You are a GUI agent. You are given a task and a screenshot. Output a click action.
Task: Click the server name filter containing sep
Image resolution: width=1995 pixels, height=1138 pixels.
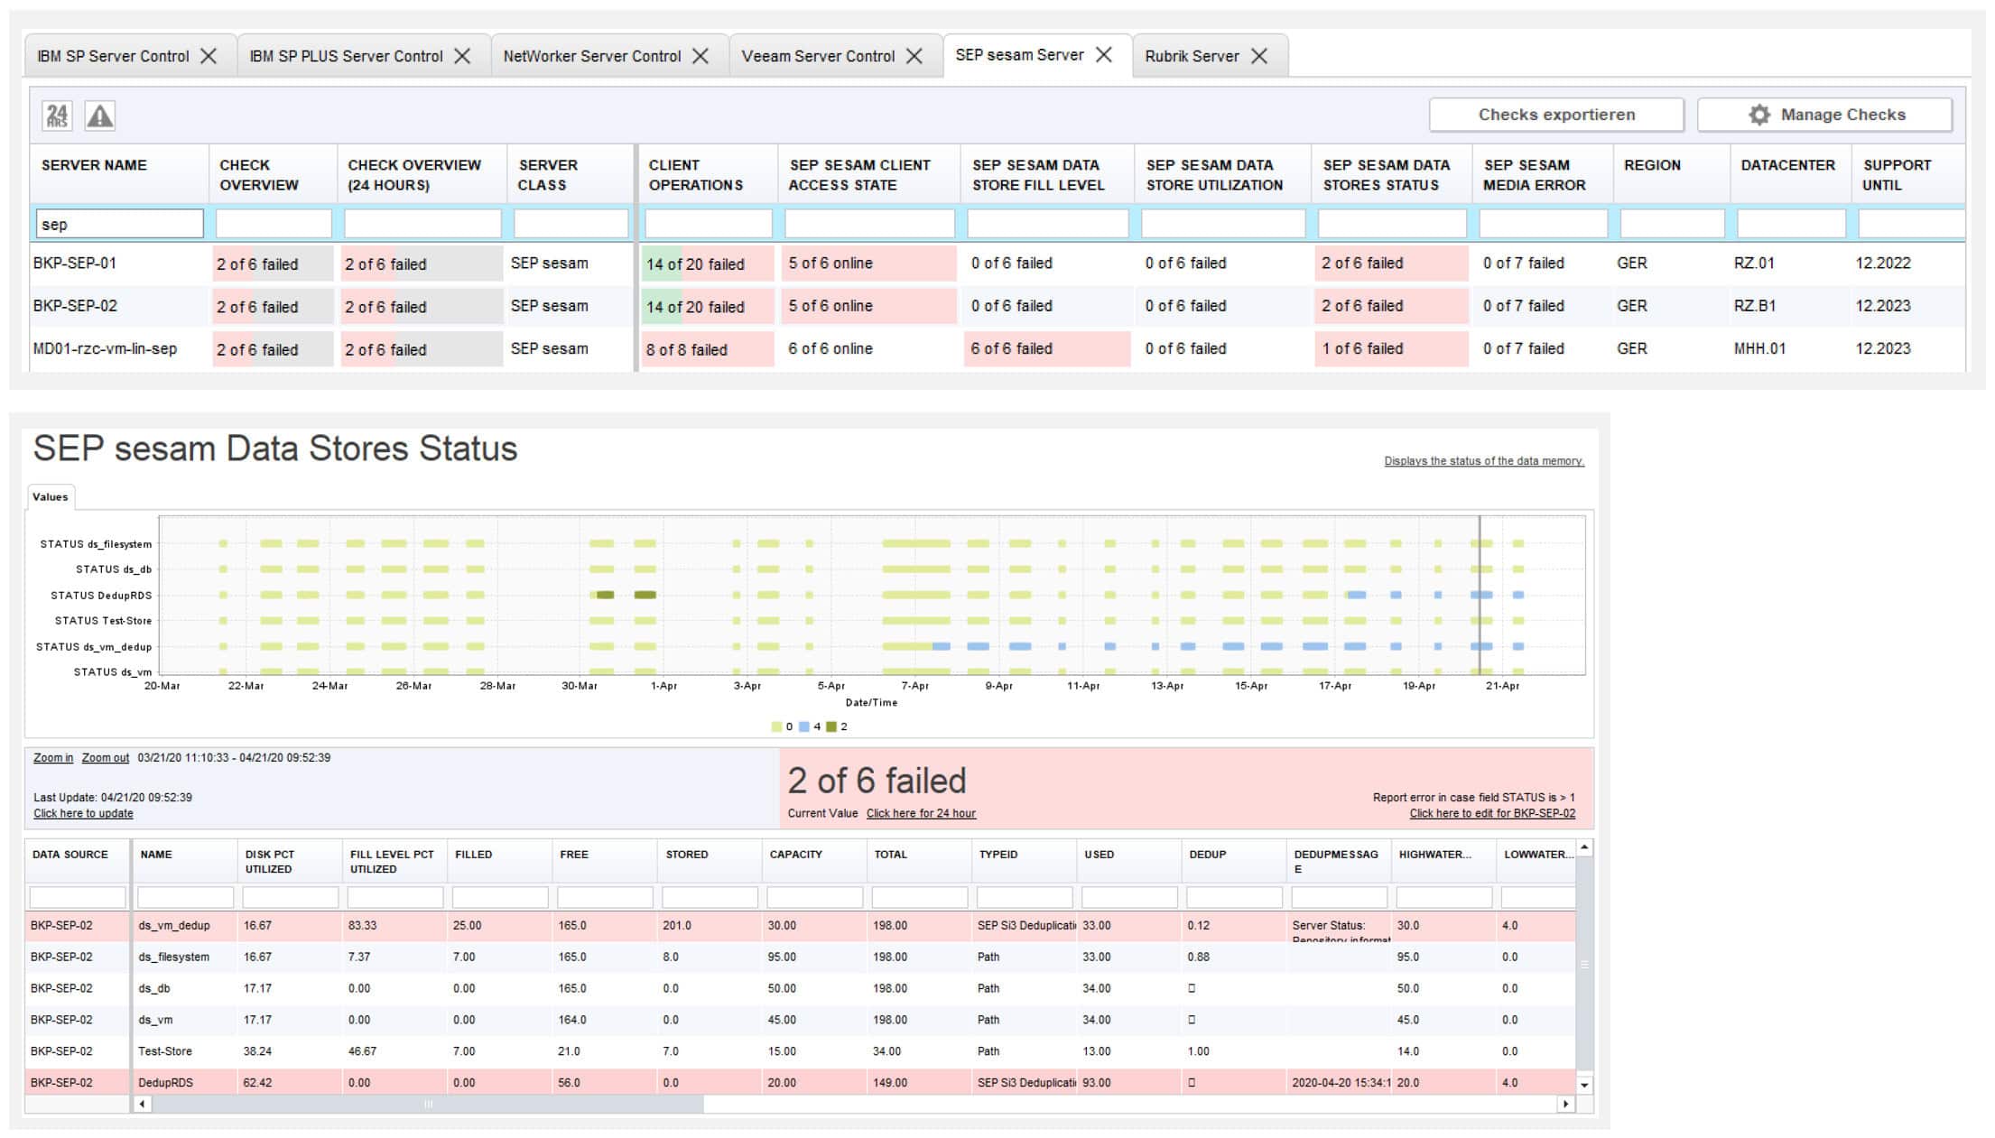pyautogui.click(x=119, y=225)
